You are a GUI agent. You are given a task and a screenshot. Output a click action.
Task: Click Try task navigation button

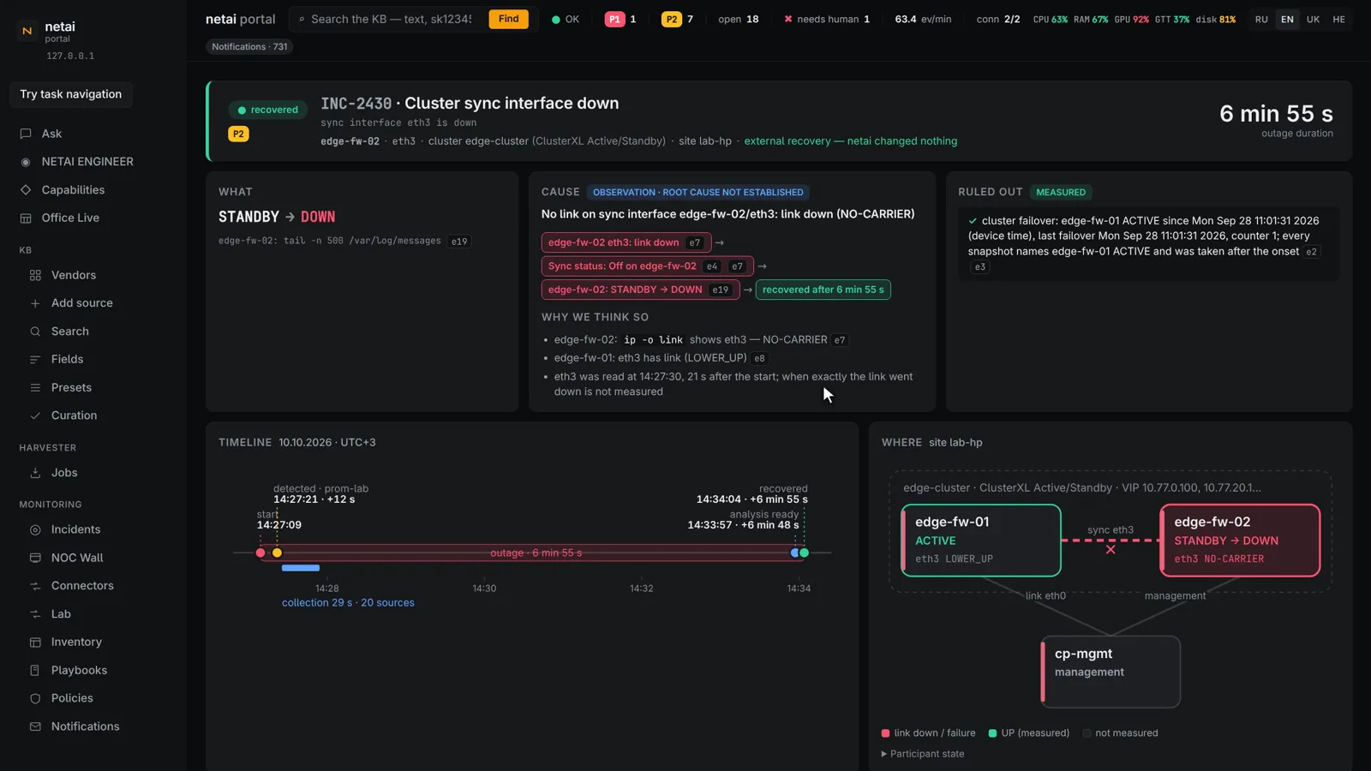pos(71,94)
